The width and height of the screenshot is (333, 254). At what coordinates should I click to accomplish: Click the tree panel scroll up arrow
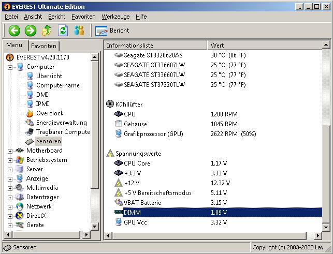(94, 57)
